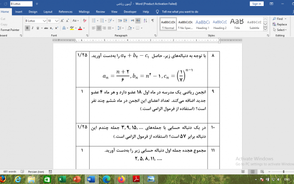
Task: Toggle Italic formatting
Action: pyautogui.click(x=33, y=28)
